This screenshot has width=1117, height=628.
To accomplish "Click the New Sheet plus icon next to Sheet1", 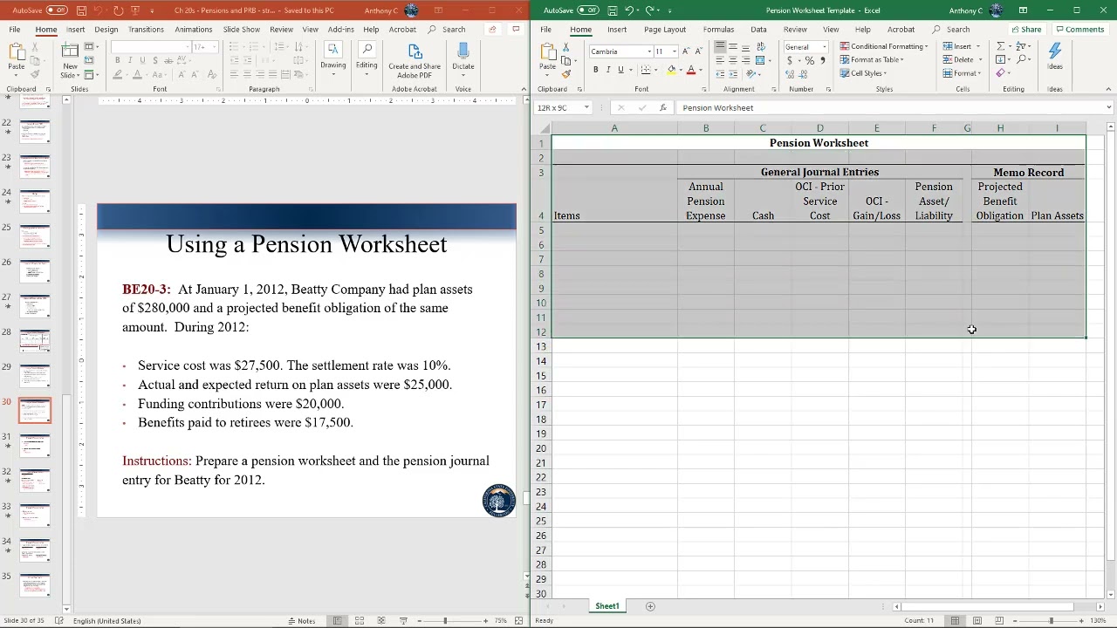I will coord(650,606).
